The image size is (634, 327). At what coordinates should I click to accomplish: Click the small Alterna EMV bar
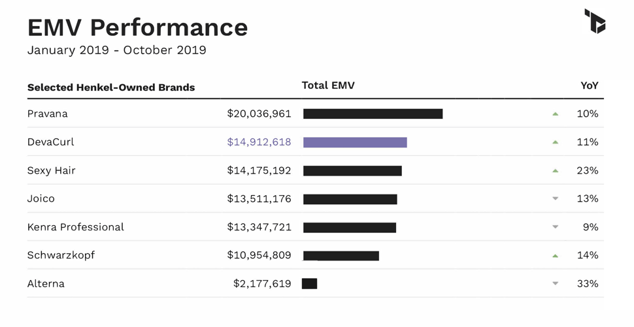click(x=310, y=284)
